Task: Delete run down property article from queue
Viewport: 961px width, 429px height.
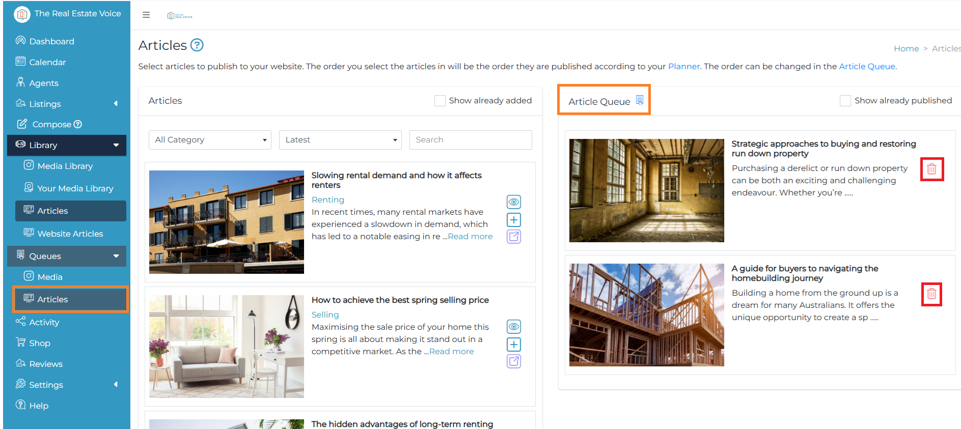Action: click(931, 169)
